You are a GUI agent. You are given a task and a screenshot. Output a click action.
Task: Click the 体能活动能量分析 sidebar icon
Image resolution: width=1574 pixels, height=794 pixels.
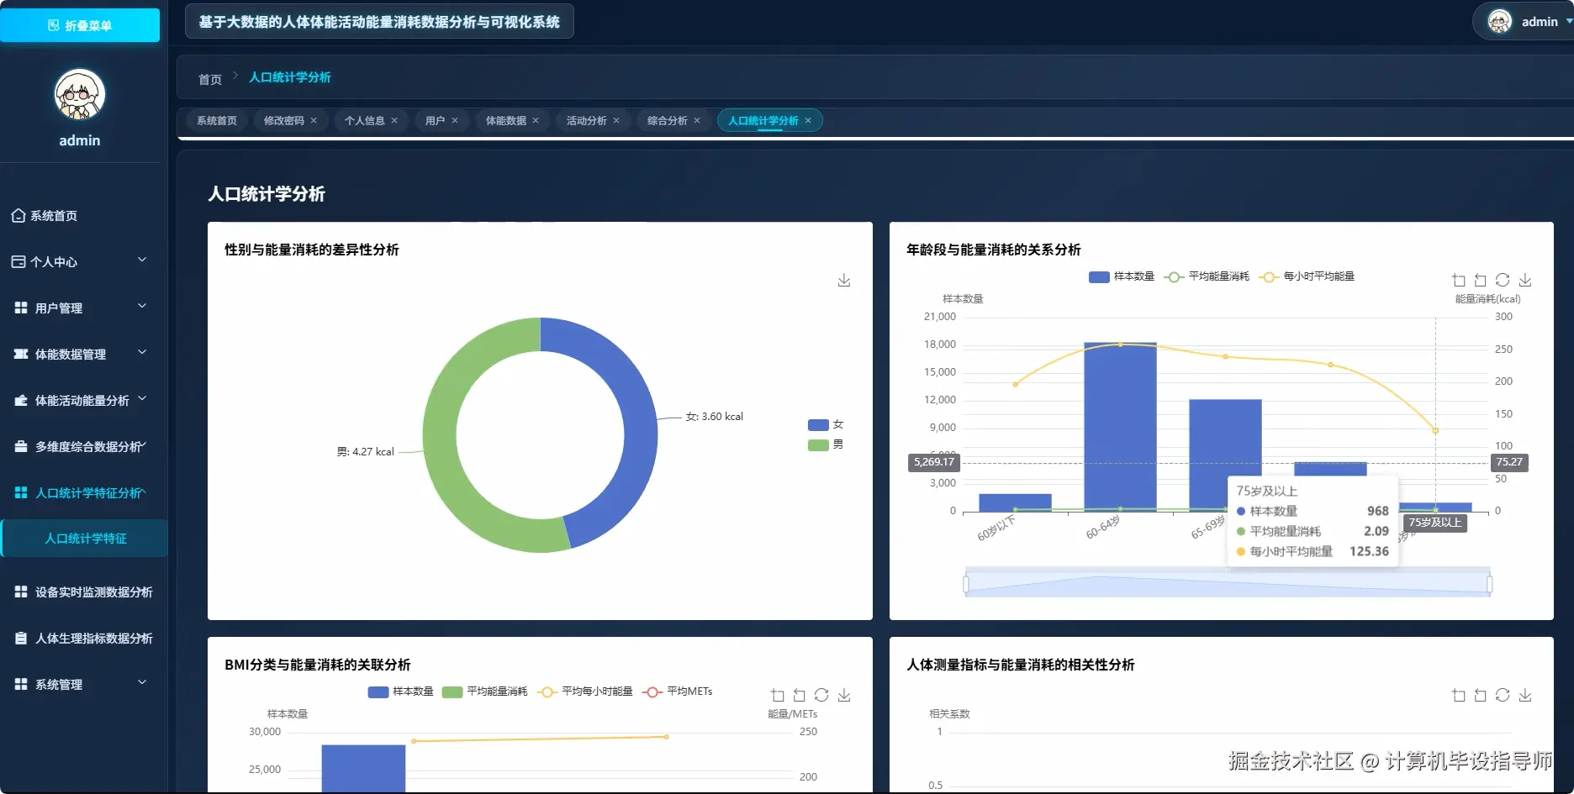click(21, 401)
